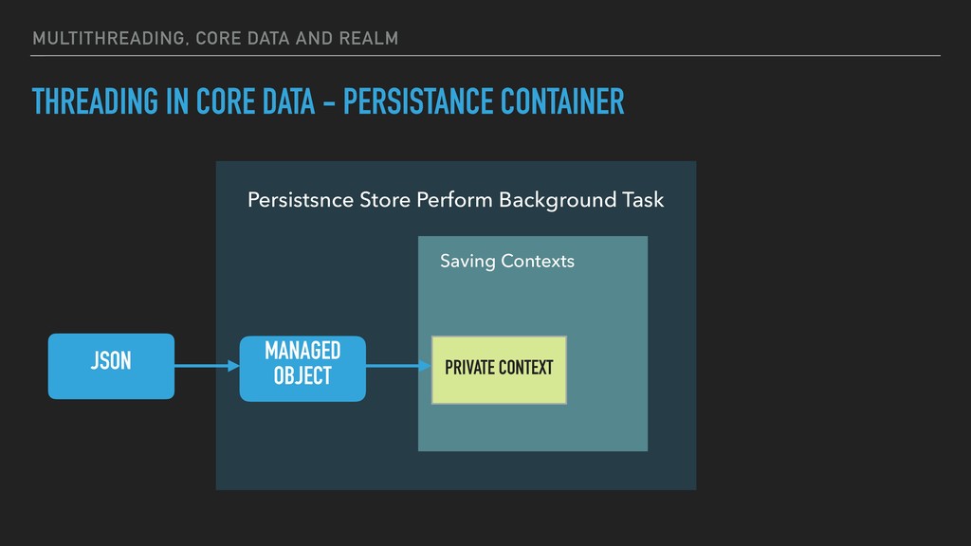Click the word Background in the store heading
The width and height of the screenshot is (971, 546).
click(x=558, y=201)
